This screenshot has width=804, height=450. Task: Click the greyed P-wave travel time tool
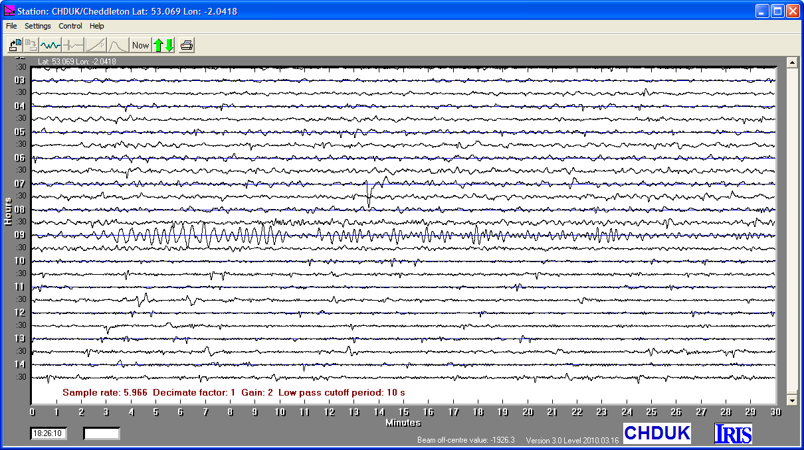coord(96,45)
